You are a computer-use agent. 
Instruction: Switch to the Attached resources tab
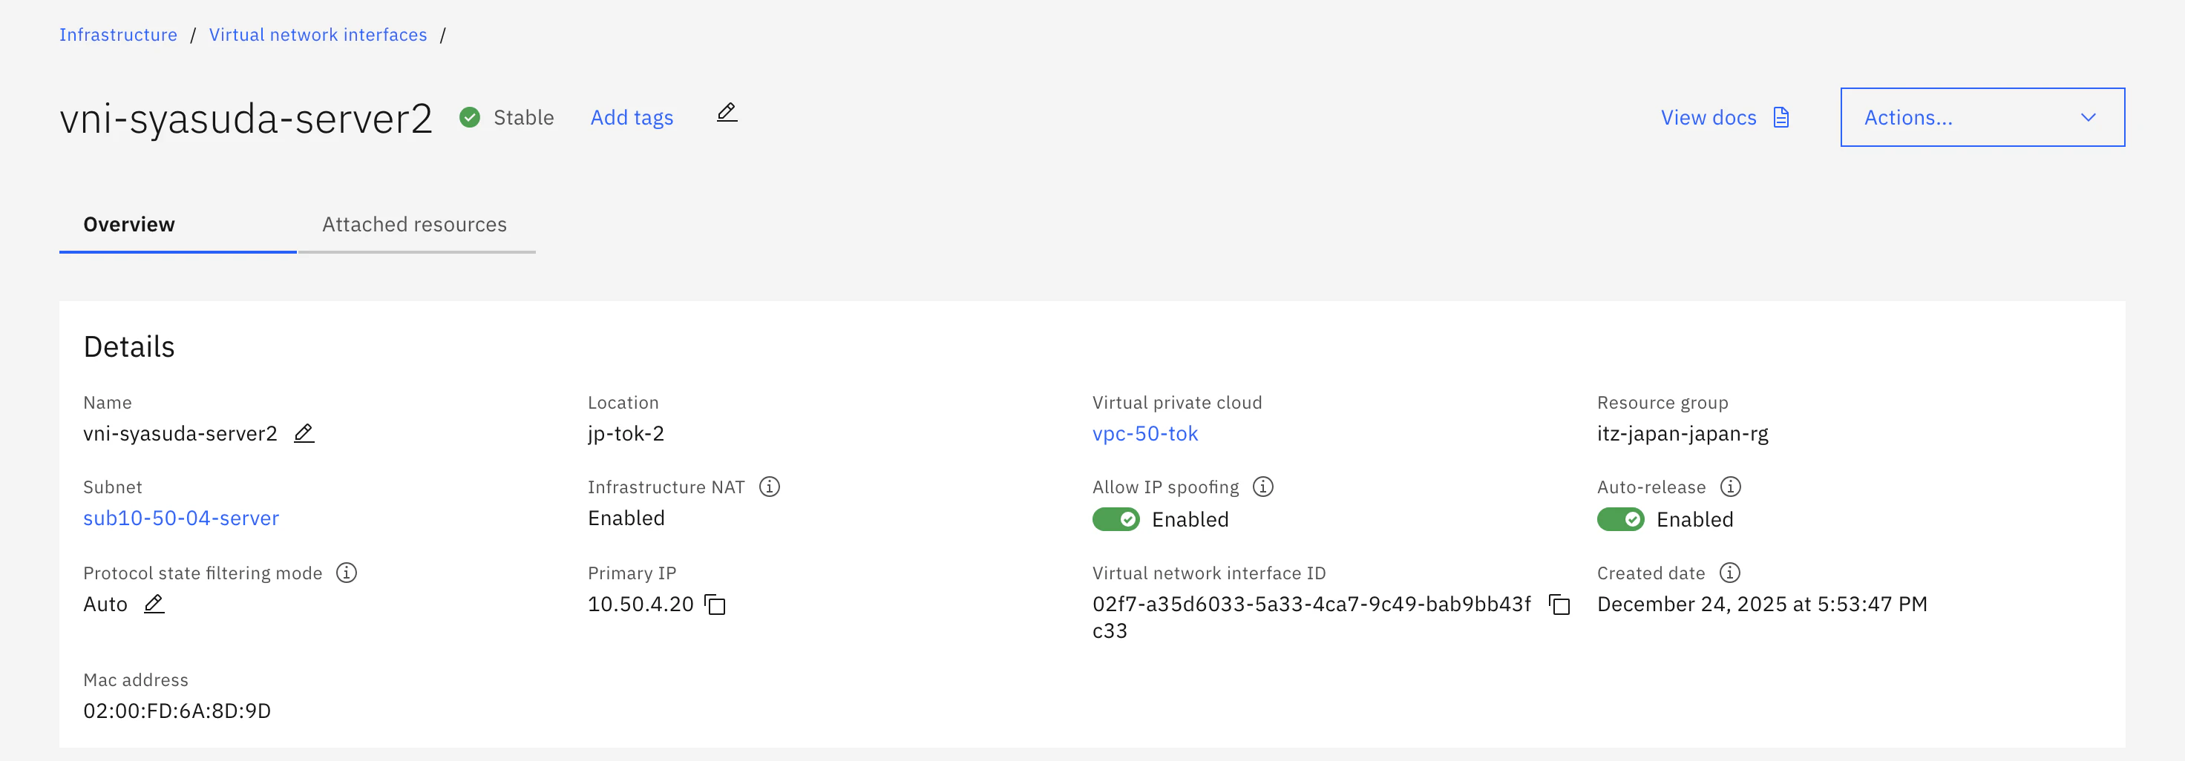[x=415, y=225]
